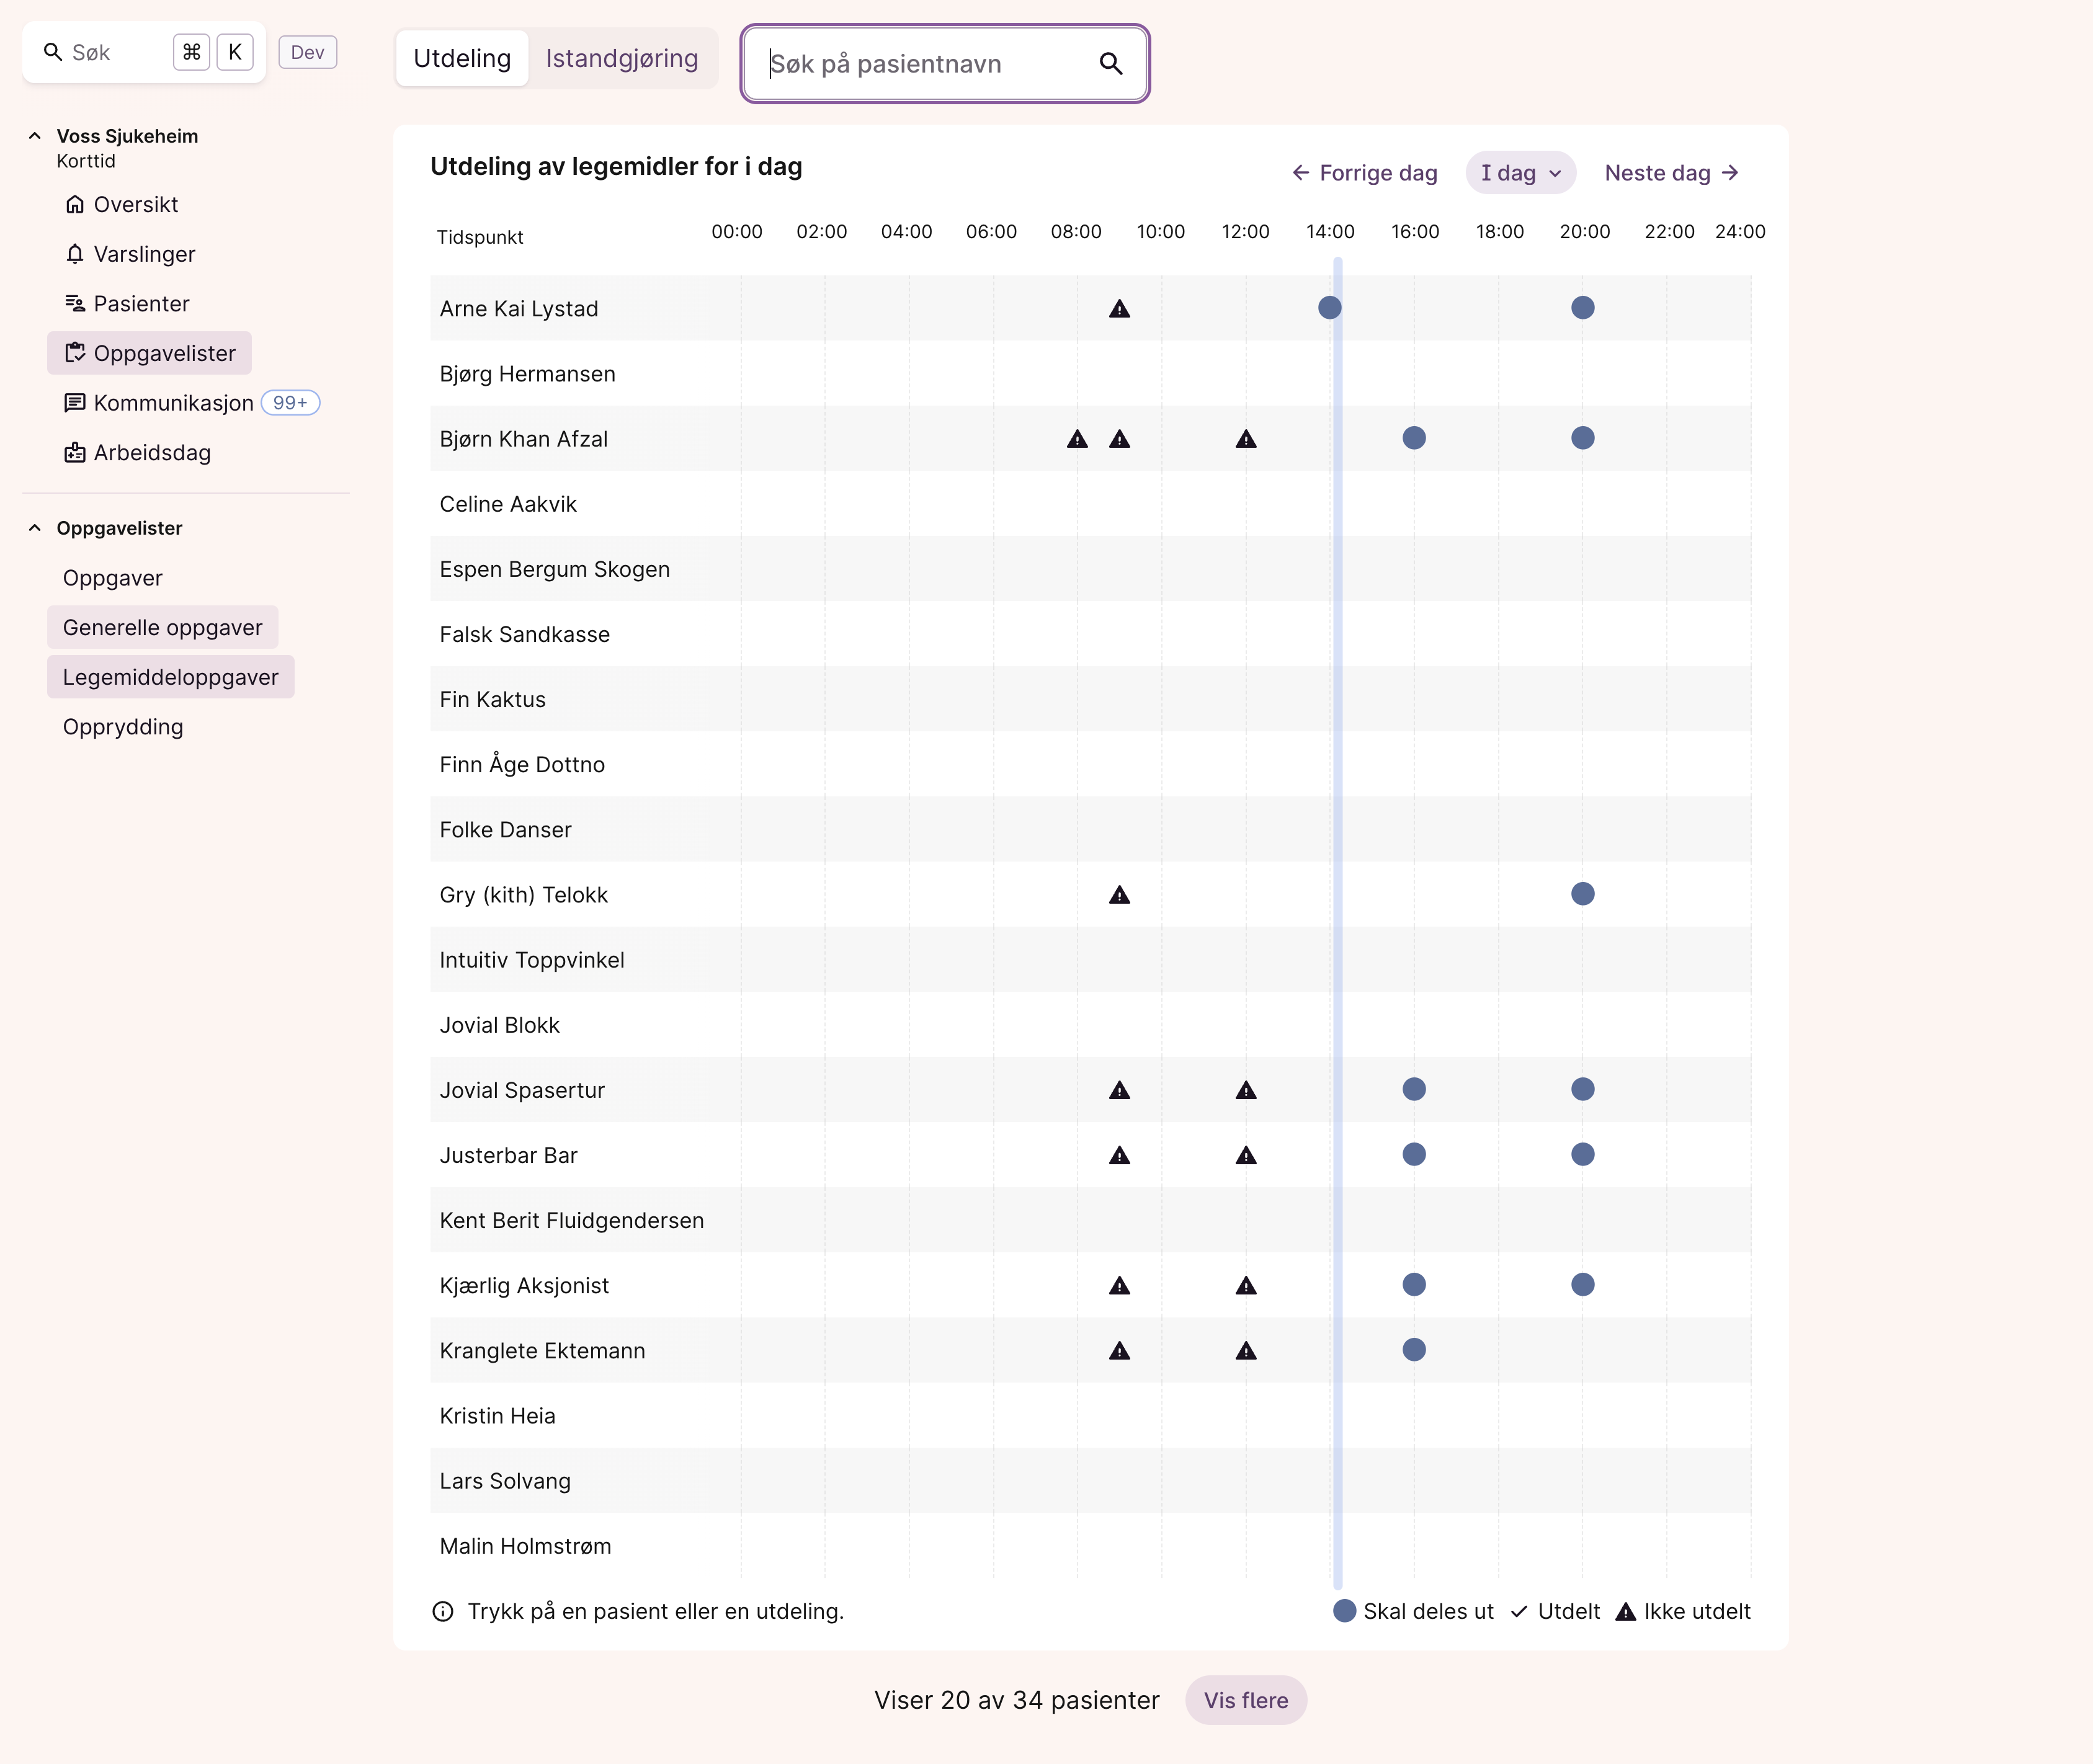This screenshot has width=2093, height=1764.
Task: Open Opprydding in the sidebar
Action: click(123, 727)
